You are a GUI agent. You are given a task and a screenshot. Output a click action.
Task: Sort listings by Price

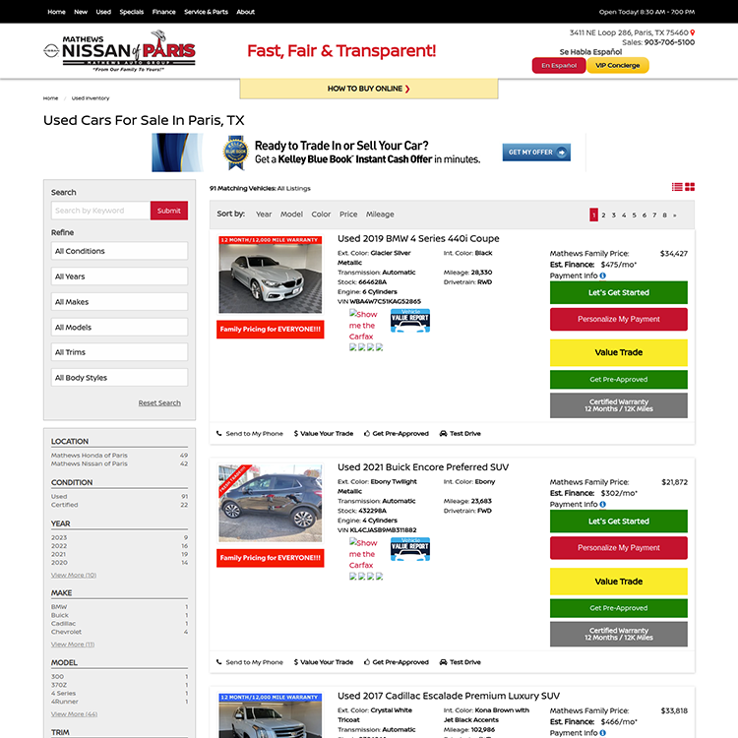tap(348, 215)
